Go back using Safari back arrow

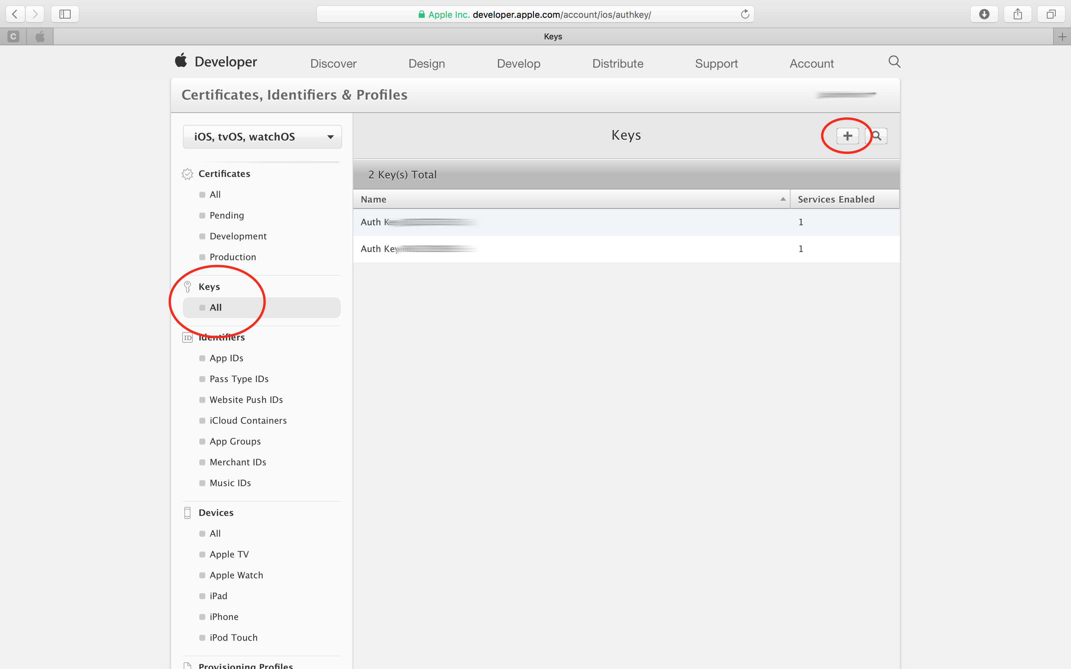pos(15,14)
